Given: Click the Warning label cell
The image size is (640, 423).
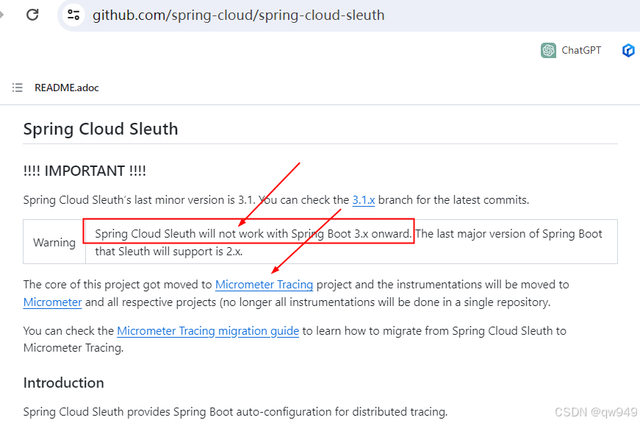Looking at the screenshot, I should pyautogui.click(x=54, y=242).
